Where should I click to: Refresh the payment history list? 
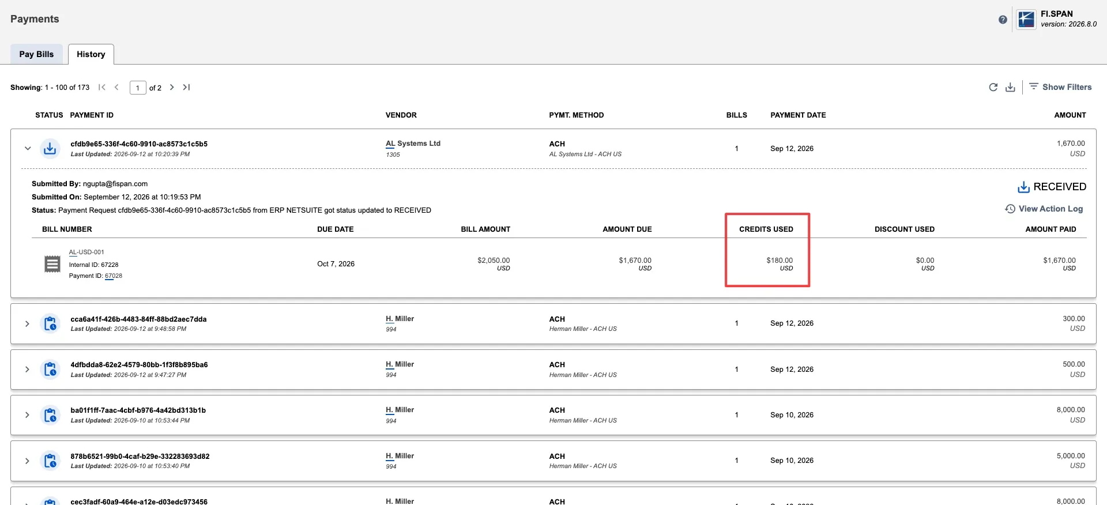pos(993,87)
